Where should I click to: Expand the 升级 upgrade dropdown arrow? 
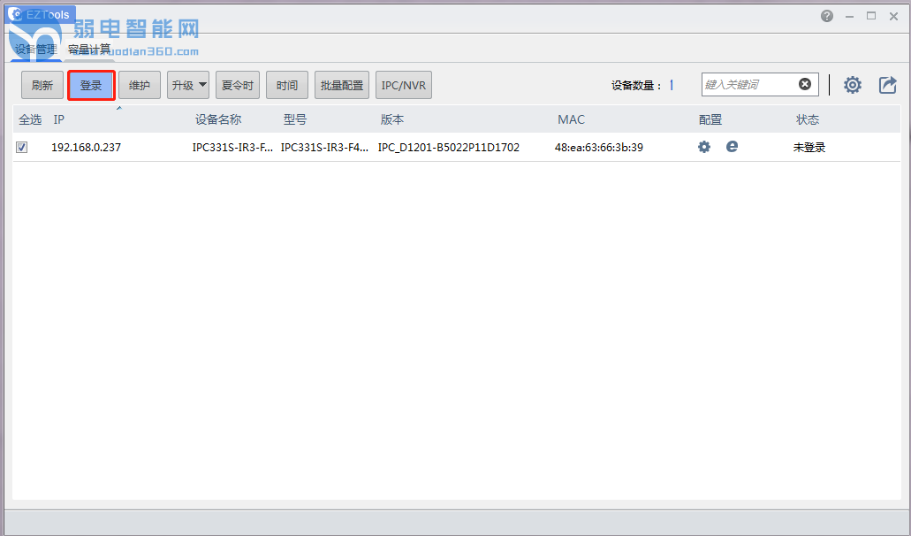tap(202, 85)
